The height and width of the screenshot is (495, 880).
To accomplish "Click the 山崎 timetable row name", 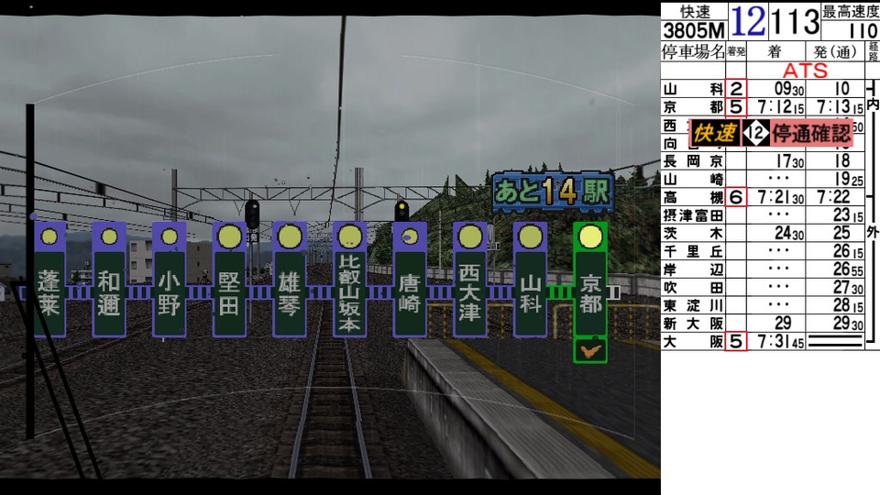I will pos(693,180).
